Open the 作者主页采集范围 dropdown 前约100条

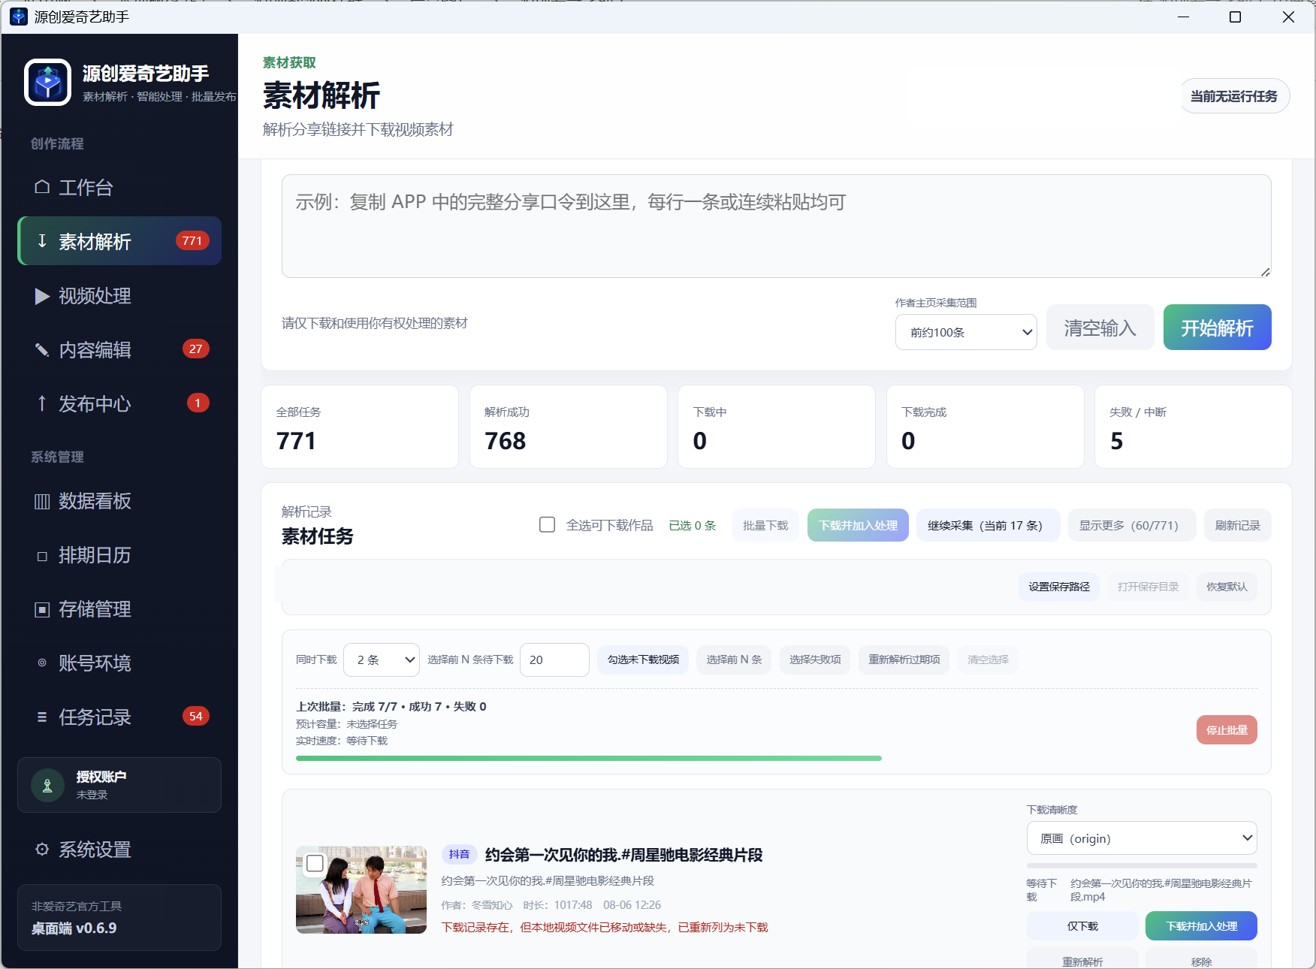tap(966, 332)
